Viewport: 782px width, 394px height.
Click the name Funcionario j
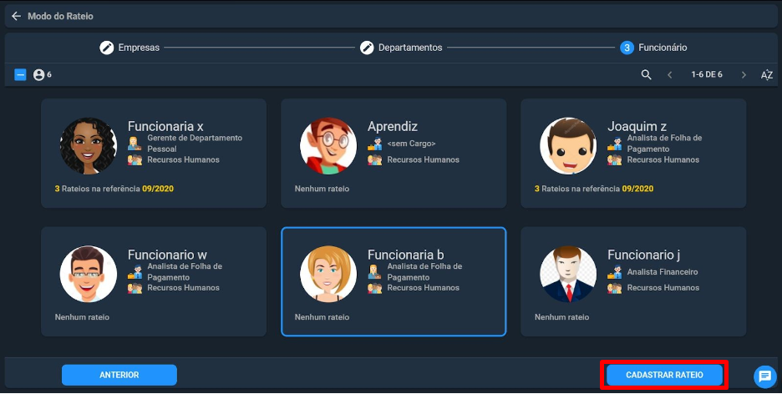(x=644, y=255)
